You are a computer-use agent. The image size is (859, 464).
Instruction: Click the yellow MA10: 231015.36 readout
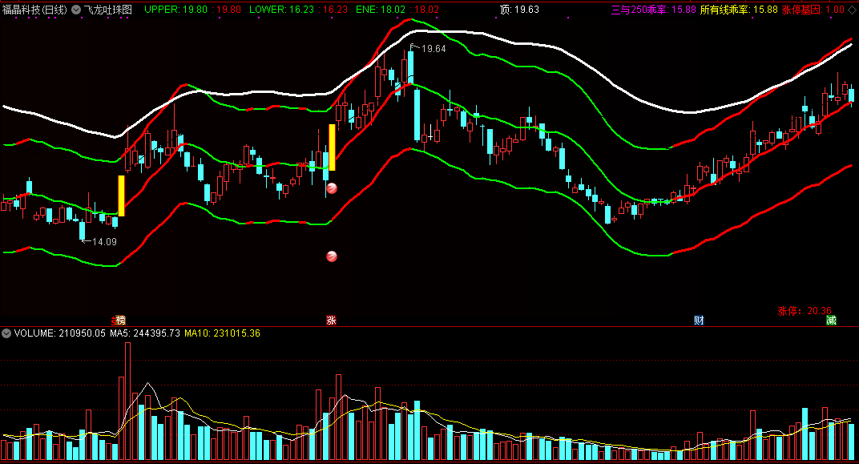point(222,333)
